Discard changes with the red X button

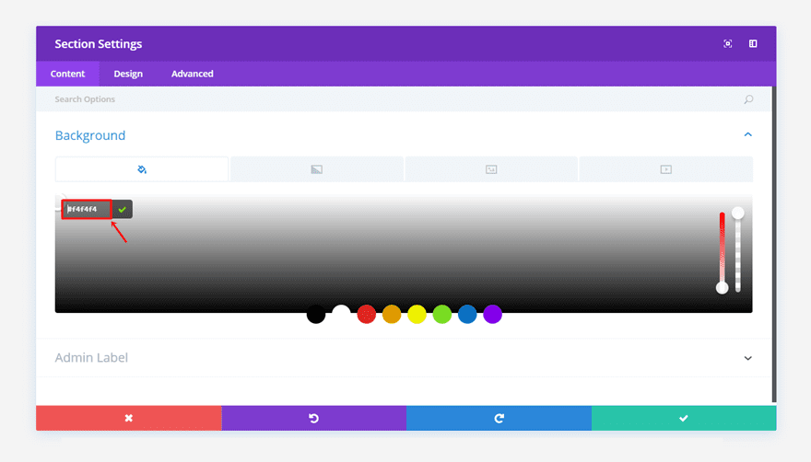coord(129,418)
